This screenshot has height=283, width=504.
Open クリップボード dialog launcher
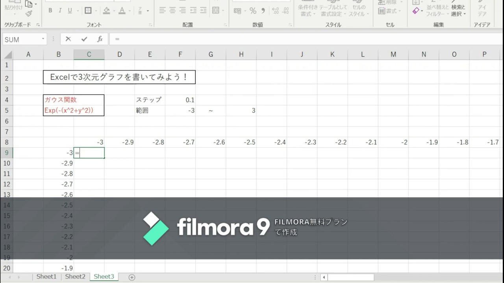(38, 25)
